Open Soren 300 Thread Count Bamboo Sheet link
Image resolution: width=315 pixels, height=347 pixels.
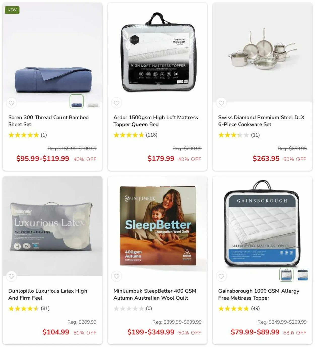[48, 121]
